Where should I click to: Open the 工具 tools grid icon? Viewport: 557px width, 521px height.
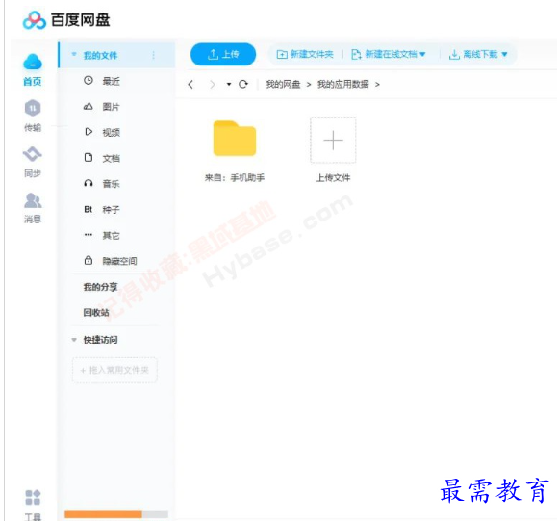pyautogui.click(x=33, y=497)
